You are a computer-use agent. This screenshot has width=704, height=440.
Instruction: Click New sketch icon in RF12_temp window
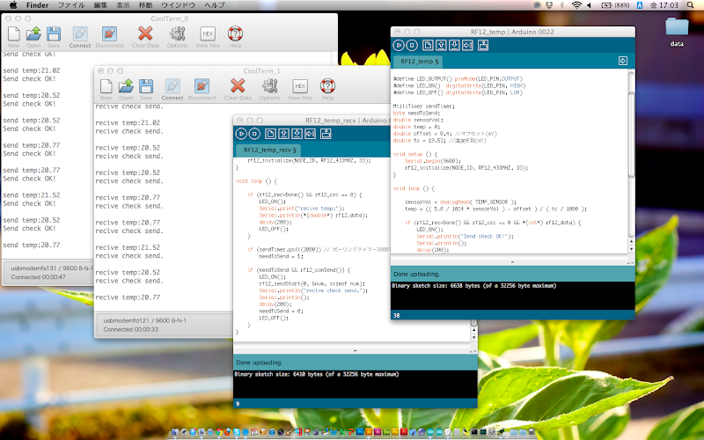tap(428, 46)
